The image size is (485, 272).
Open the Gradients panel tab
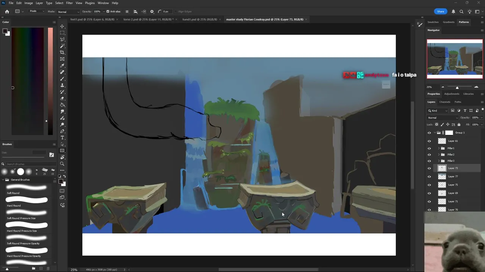pyautogui.click(x=449, y=22)
